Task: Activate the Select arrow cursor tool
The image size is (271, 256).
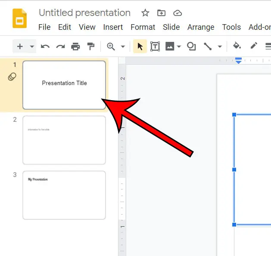Action: tap(140, 46)
